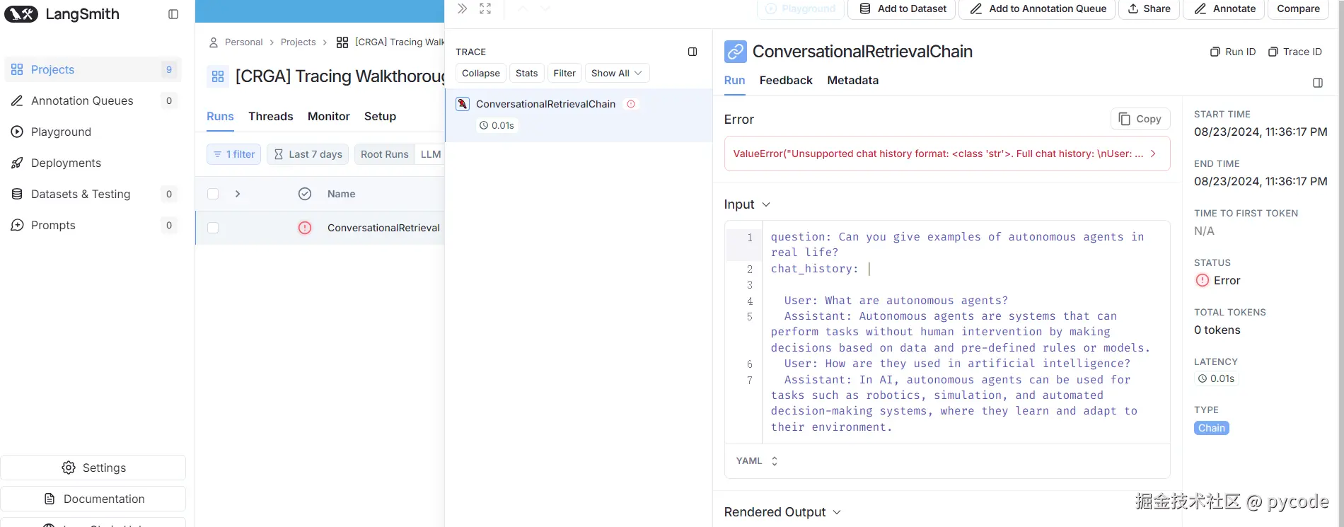Click Add to Dataset button
Image resolution: width=1344 pixels, height=527 pixels.
[902, 9]
